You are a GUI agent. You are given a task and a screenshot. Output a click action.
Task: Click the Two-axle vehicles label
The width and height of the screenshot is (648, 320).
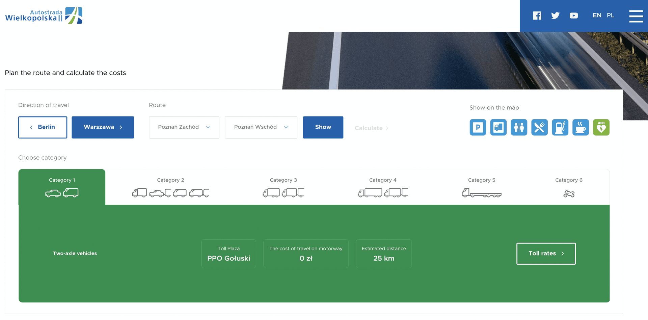(75, 254)
